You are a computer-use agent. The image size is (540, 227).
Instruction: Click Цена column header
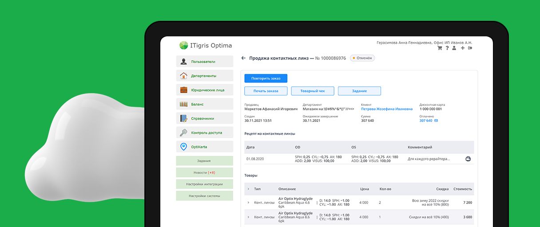[x=364, y=189]
